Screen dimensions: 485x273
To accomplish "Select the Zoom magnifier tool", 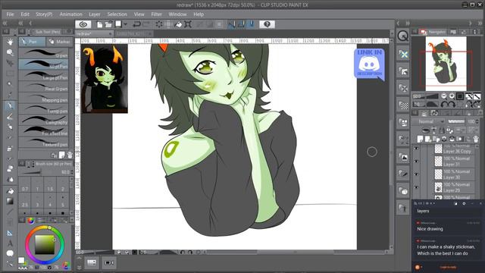I will coord(10,52).
